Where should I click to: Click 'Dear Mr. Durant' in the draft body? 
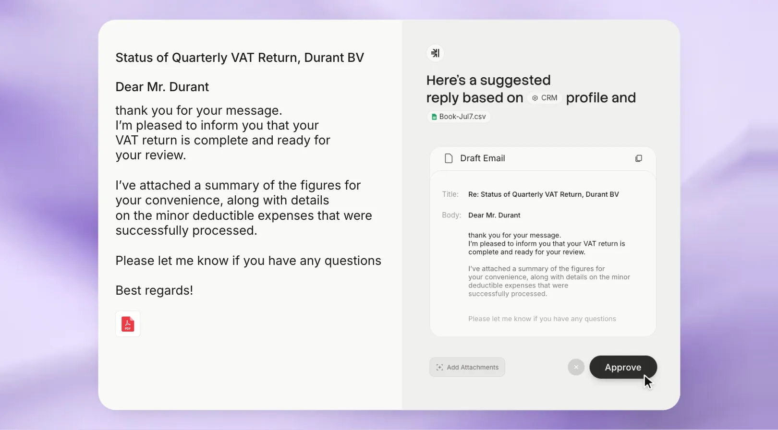coord(494,215)
